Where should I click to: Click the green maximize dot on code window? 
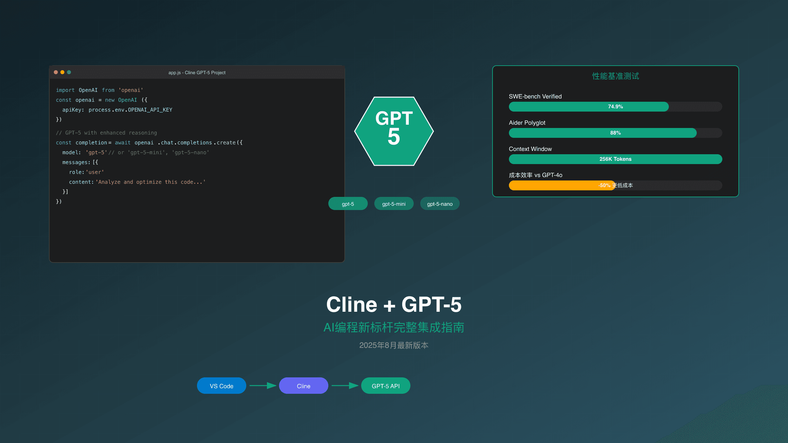point(69,72)
